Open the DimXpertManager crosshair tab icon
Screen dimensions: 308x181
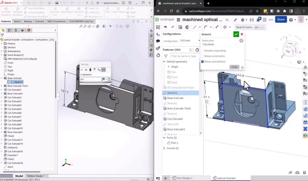pos(22,30)
